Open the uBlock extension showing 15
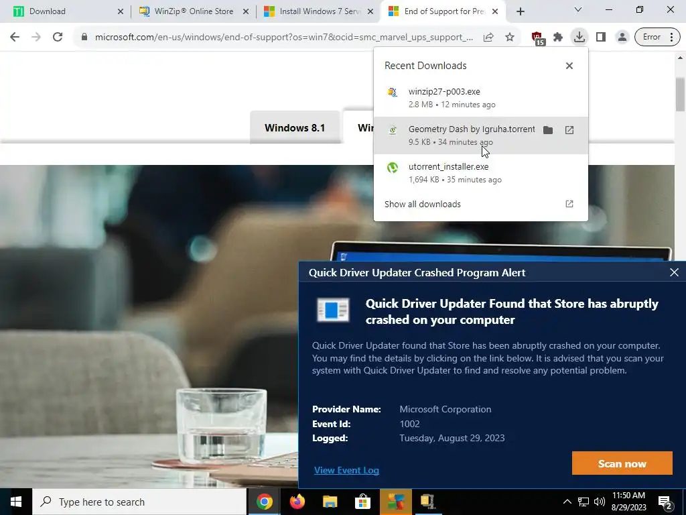 [x=538, y=38]
